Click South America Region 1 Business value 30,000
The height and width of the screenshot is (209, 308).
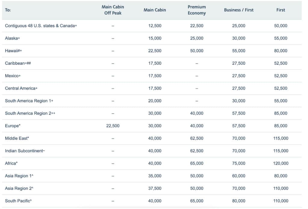tap(239, 101)
